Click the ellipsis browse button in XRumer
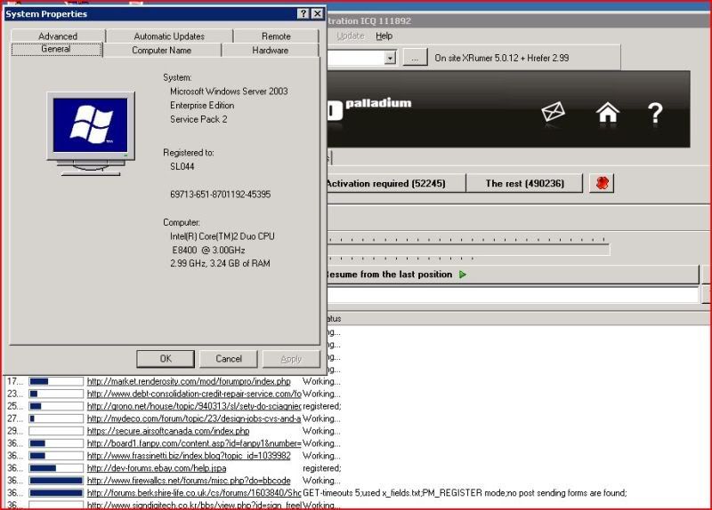Viewport: 712px width, 510px height. click(x=415, y=58)
